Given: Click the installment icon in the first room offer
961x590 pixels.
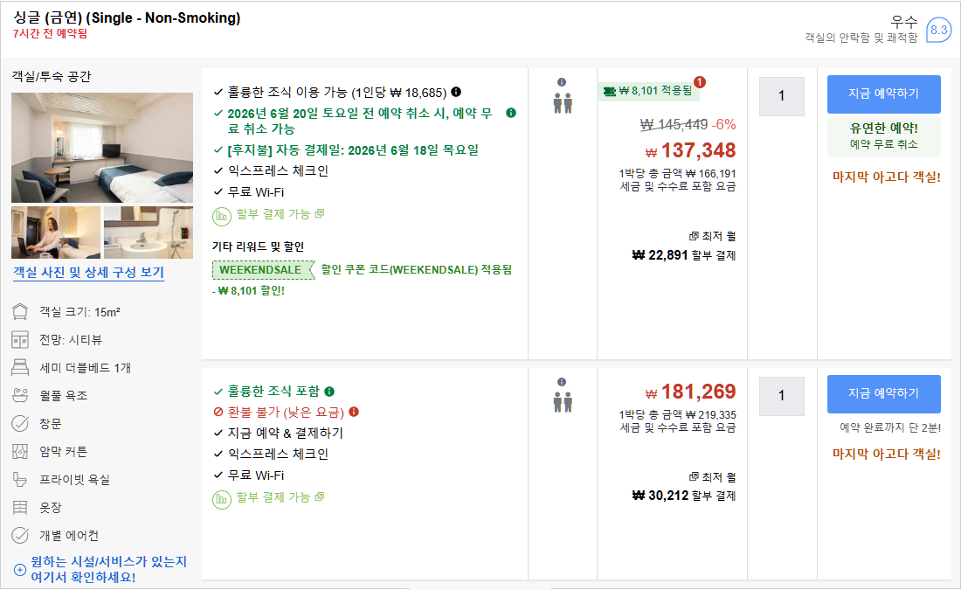Looking at the screenshot, I should click(x=221, y=216).
